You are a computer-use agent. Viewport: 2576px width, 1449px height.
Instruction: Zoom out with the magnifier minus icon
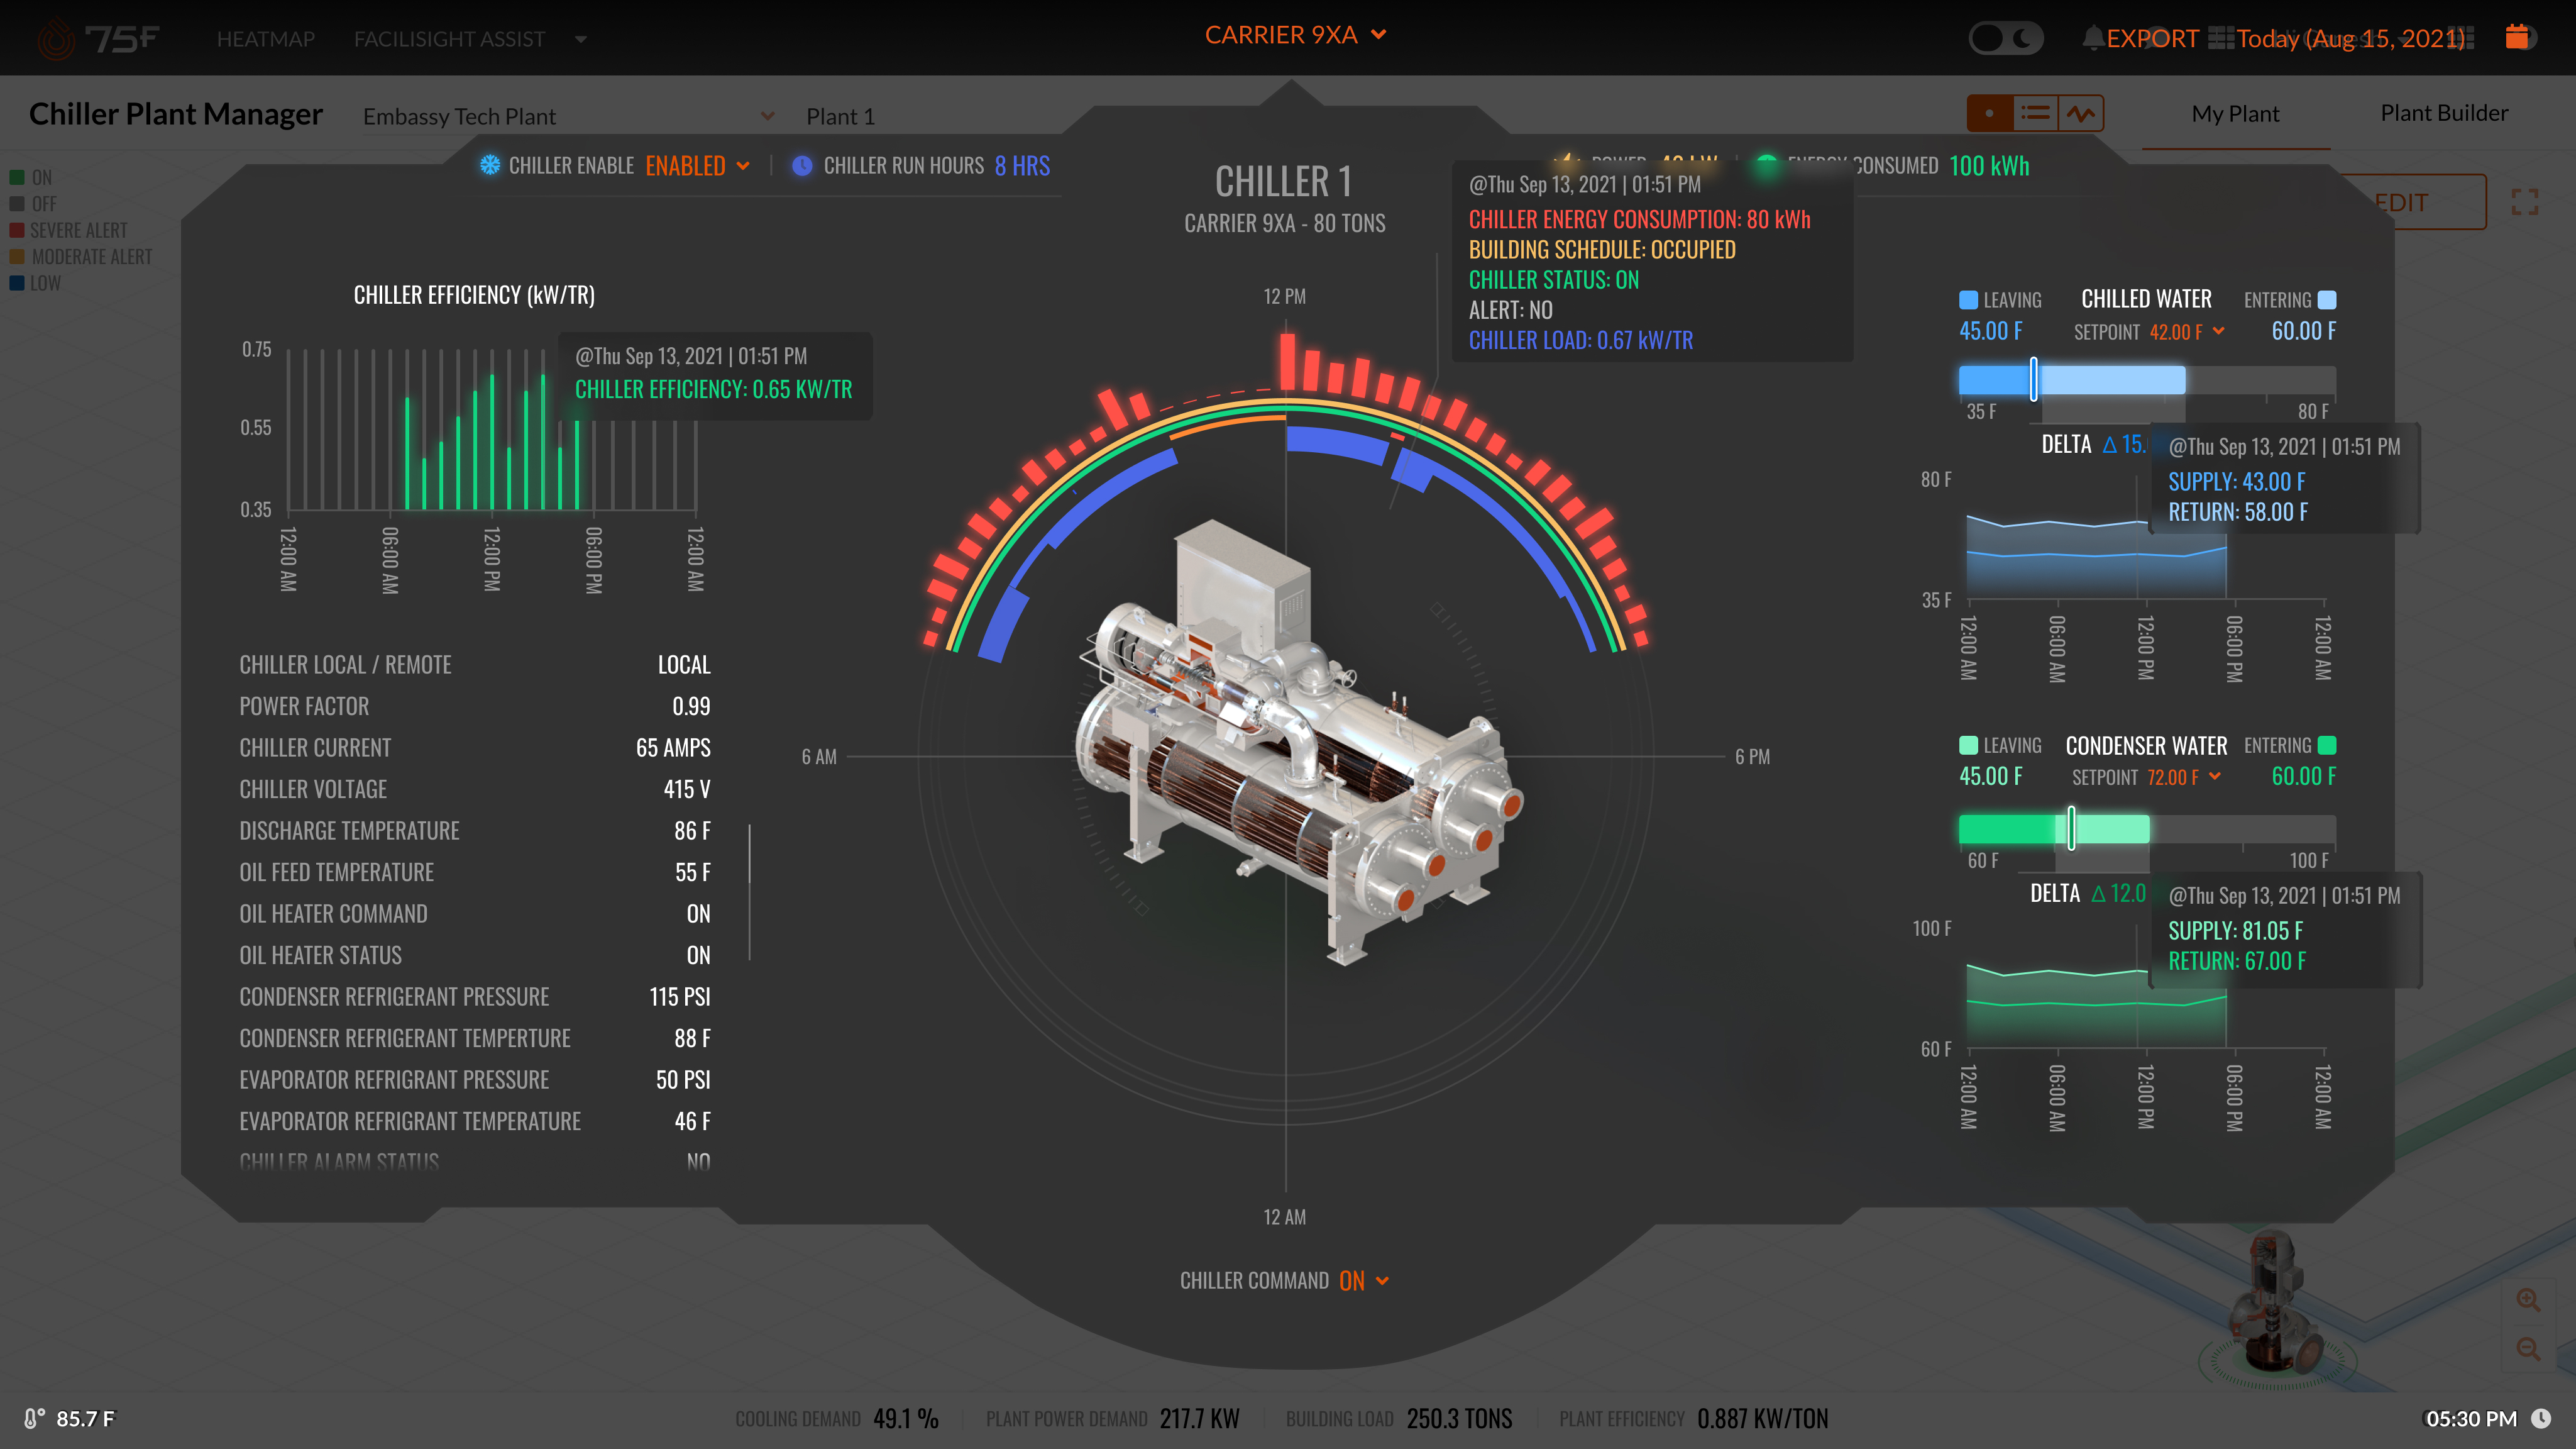click(x=2528, y=1349)
